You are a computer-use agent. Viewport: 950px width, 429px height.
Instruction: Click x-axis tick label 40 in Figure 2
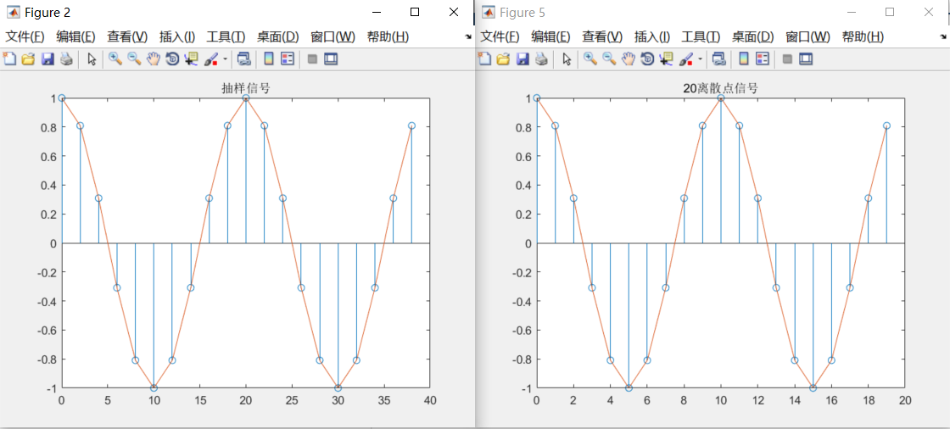(429, 400)
